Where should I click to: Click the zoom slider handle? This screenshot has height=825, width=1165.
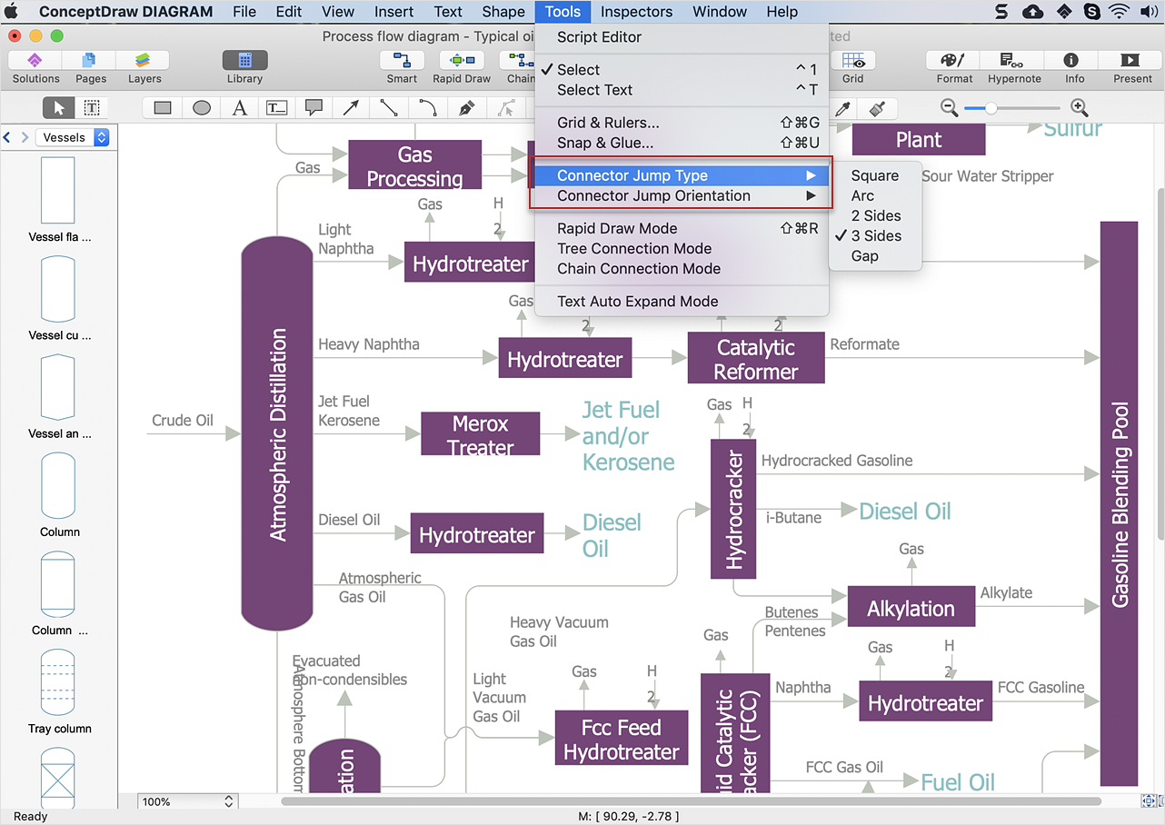[x=991, y=108]
